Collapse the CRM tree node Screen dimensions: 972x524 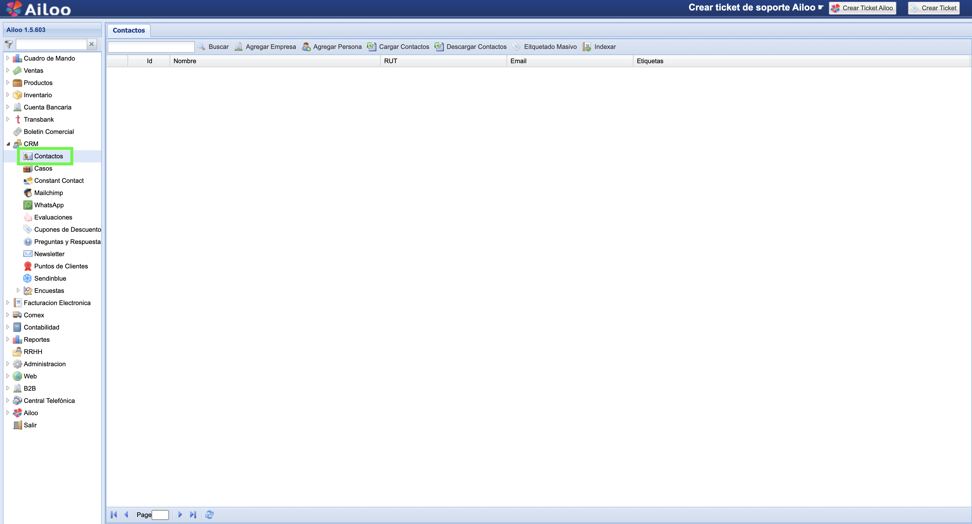point(8,144)
